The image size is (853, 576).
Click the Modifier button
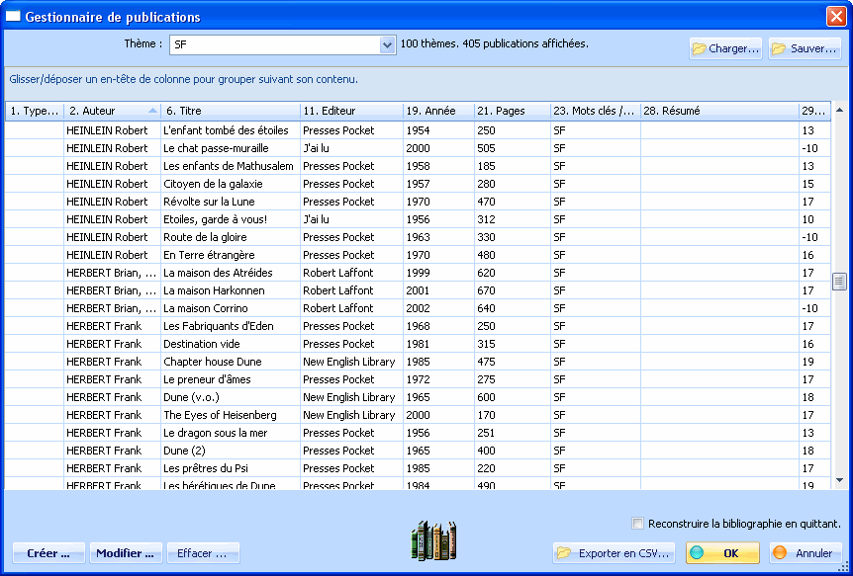126,553
